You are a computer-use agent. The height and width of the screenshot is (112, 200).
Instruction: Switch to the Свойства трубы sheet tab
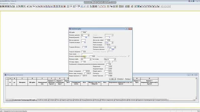coord(42,100)
